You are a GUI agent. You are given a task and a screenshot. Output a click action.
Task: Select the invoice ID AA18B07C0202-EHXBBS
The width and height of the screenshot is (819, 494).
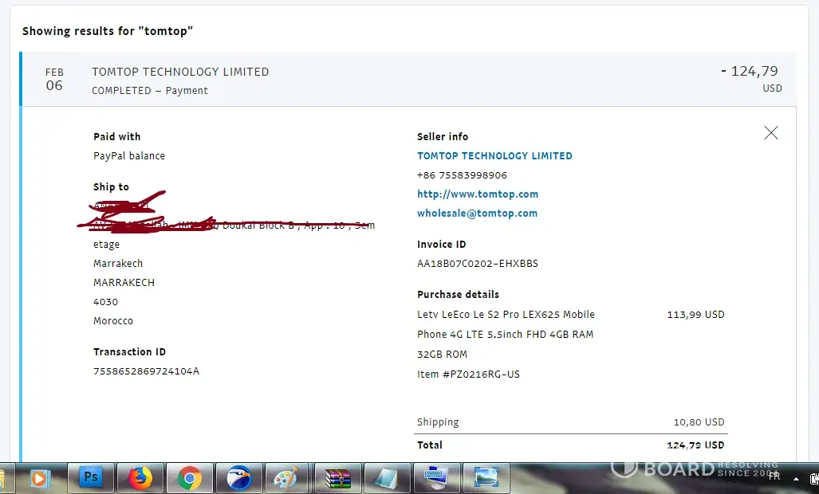tap(478, 264)
